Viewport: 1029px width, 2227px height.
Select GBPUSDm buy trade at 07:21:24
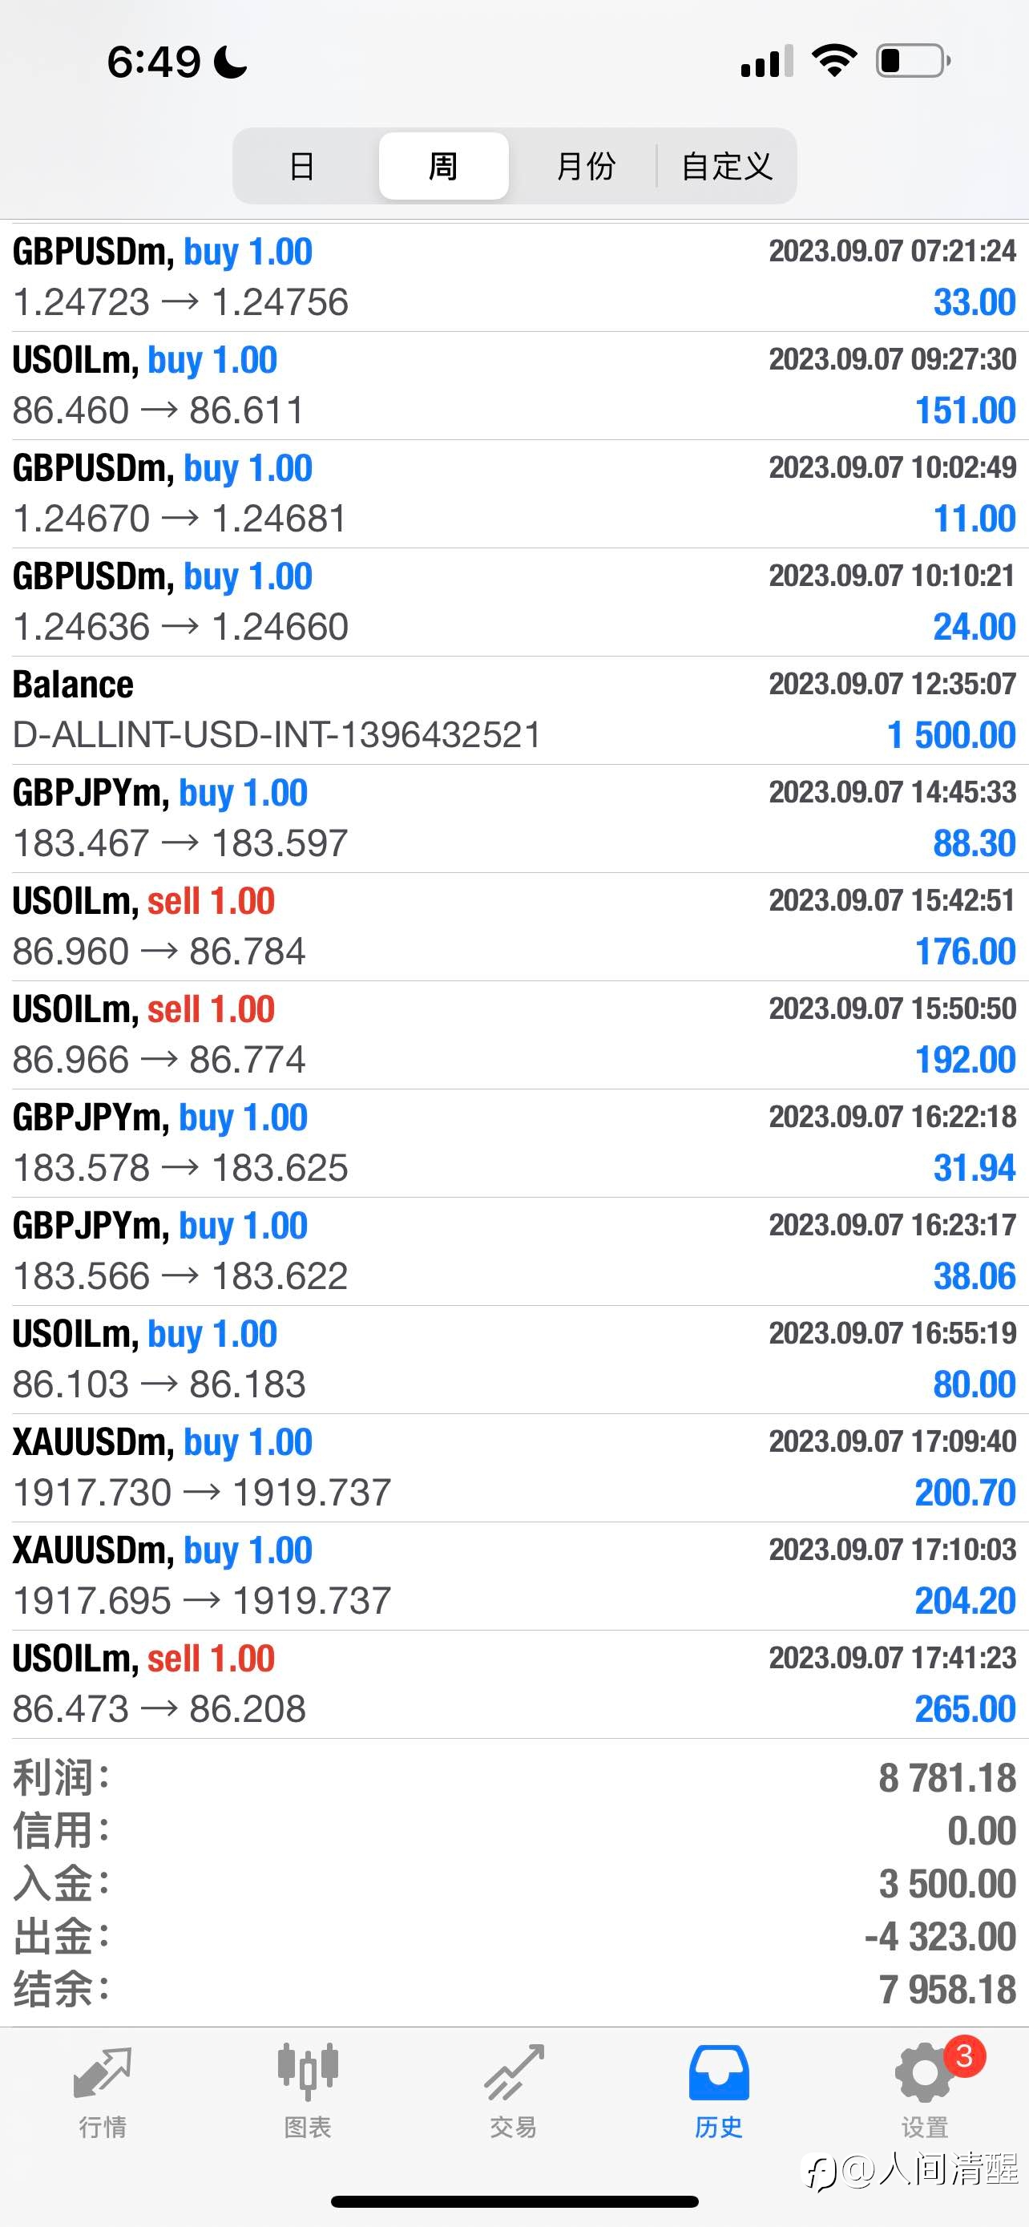point(514,277)
